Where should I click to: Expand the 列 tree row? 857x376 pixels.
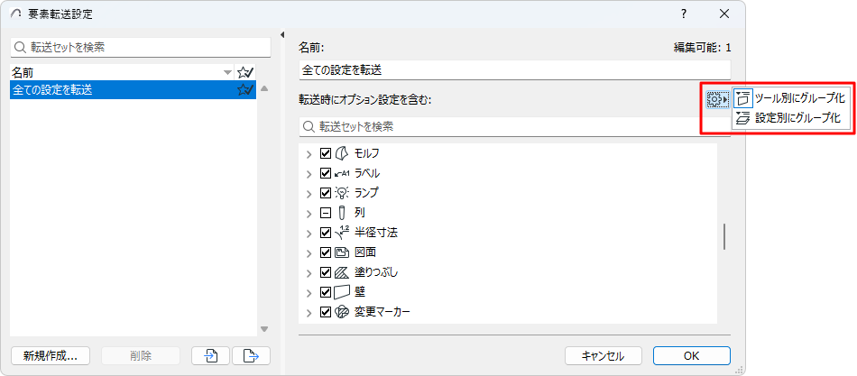coord(309,213)
